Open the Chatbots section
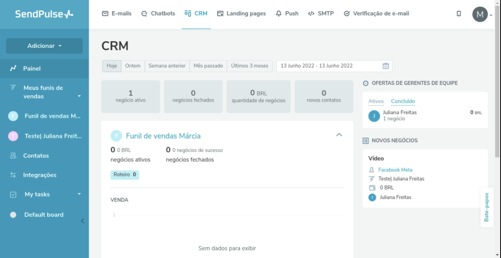This screenshot has width=501, height=258. point(158,13)
